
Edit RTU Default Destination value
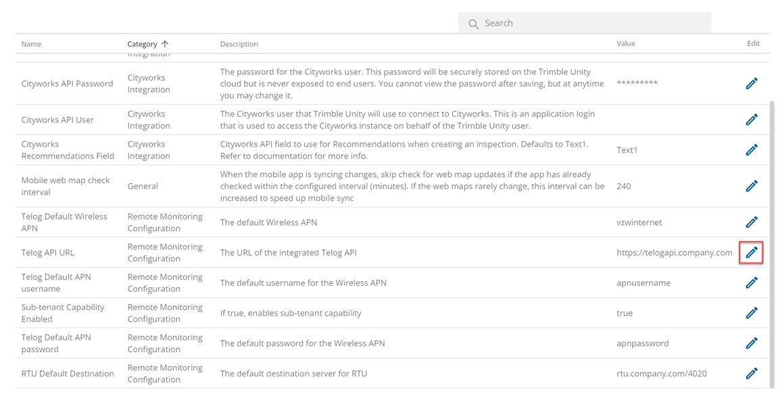pyautogui.click(x=752, y=374)
